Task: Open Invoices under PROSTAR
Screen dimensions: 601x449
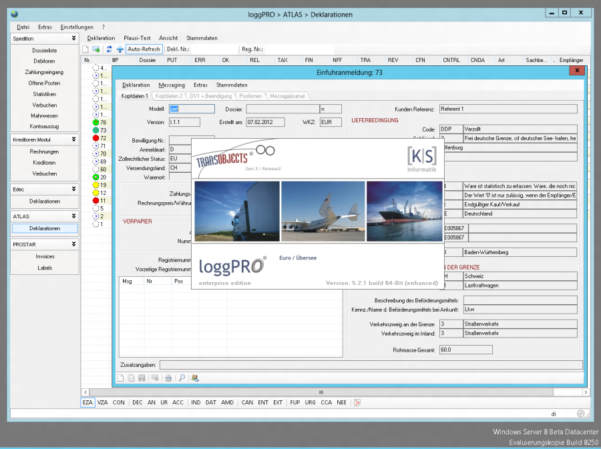Action: (x=45, y=256)
